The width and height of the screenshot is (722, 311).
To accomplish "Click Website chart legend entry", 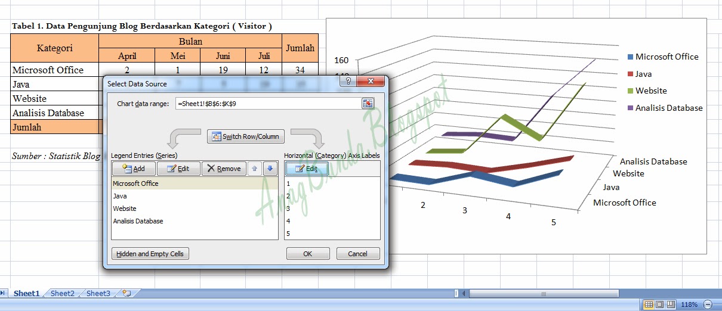I will tap(647, 91).
